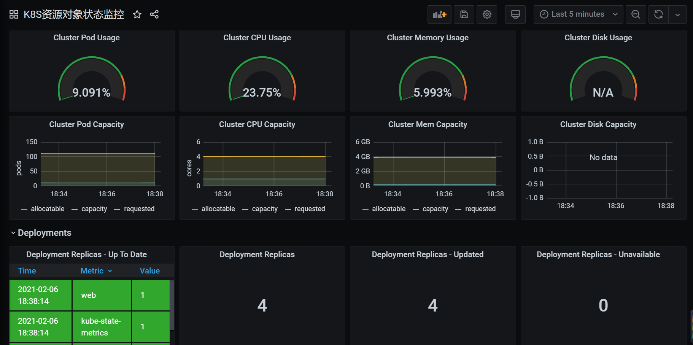Open Deployment Replicas - Updated title menu
Image resolution: width=693 pixels, height=345 pixels.
428,254
